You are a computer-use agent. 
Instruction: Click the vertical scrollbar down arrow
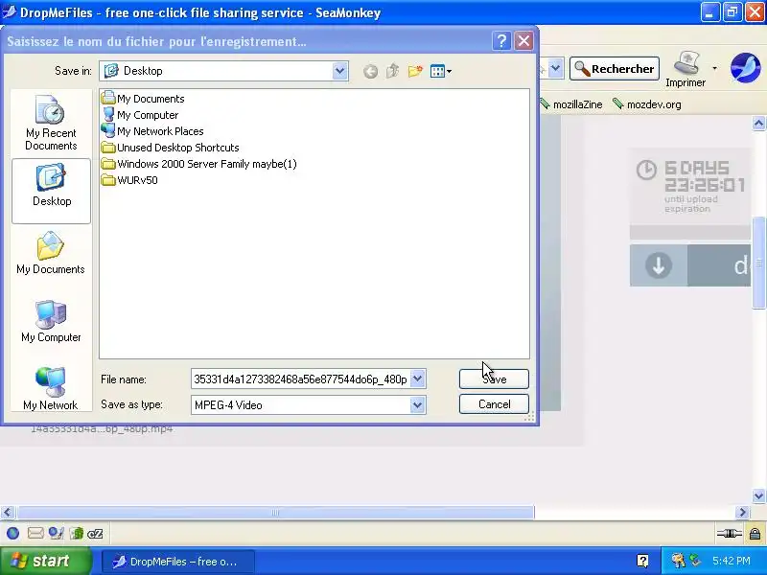758,495
